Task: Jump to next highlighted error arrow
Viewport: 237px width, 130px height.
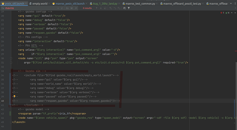Action: (235, 13)
